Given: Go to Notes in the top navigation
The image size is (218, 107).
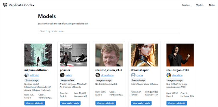Looking at the screenshot, I should (212, 5).
